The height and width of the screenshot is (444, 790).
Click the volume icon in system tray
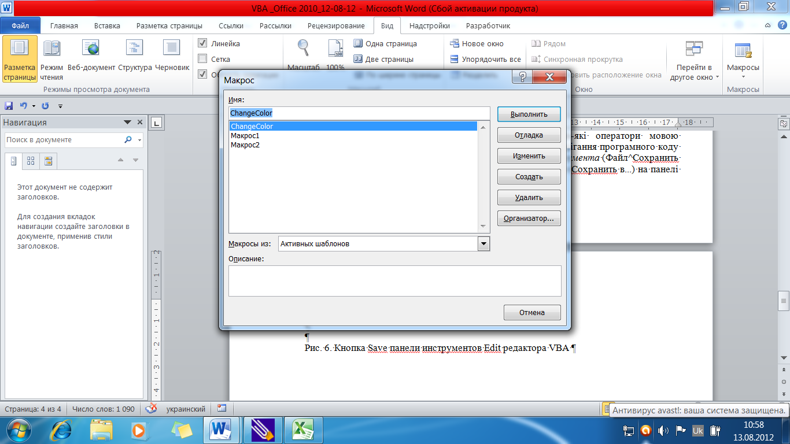(663, 431)
